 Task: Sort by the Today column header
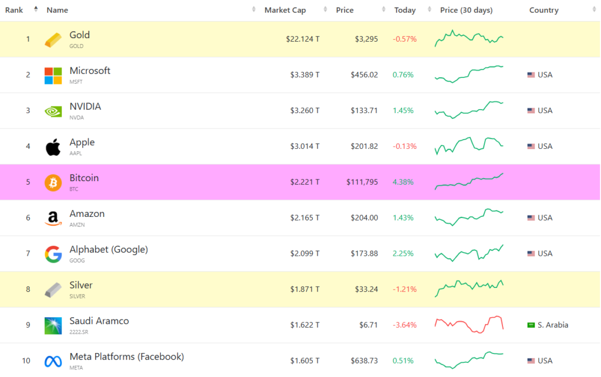405,10
